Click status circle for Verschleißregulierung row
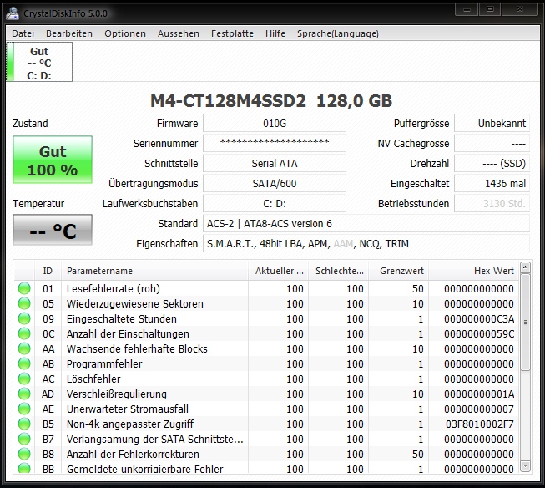Screen dimensions: 545x488 pyautogui.click(x=24, y=394)
